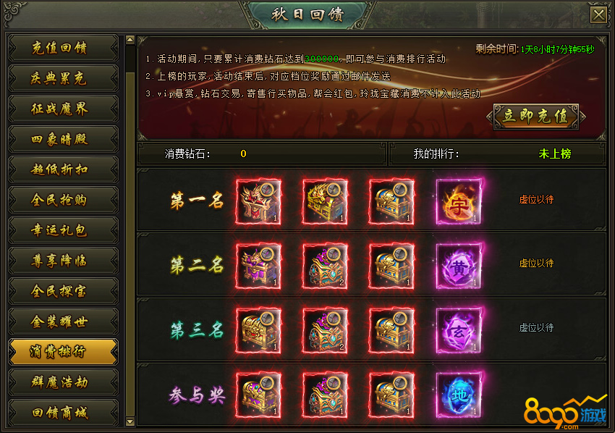Viewport: 615px width, 433px height.
Task: Select the participation prize 地 blue orb
Action: [459, 395]
